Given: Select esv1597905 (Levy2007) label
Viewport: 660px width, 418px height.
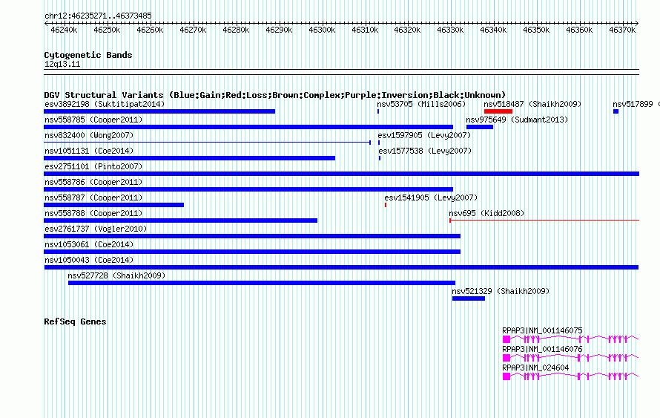Looking at the screenshot, I should [424, 135].
